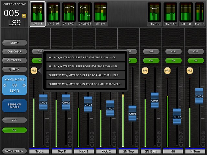Click the Kick 1 channel name label
The width and height of the screenshot is (207, 155).
tap(84, 151)
